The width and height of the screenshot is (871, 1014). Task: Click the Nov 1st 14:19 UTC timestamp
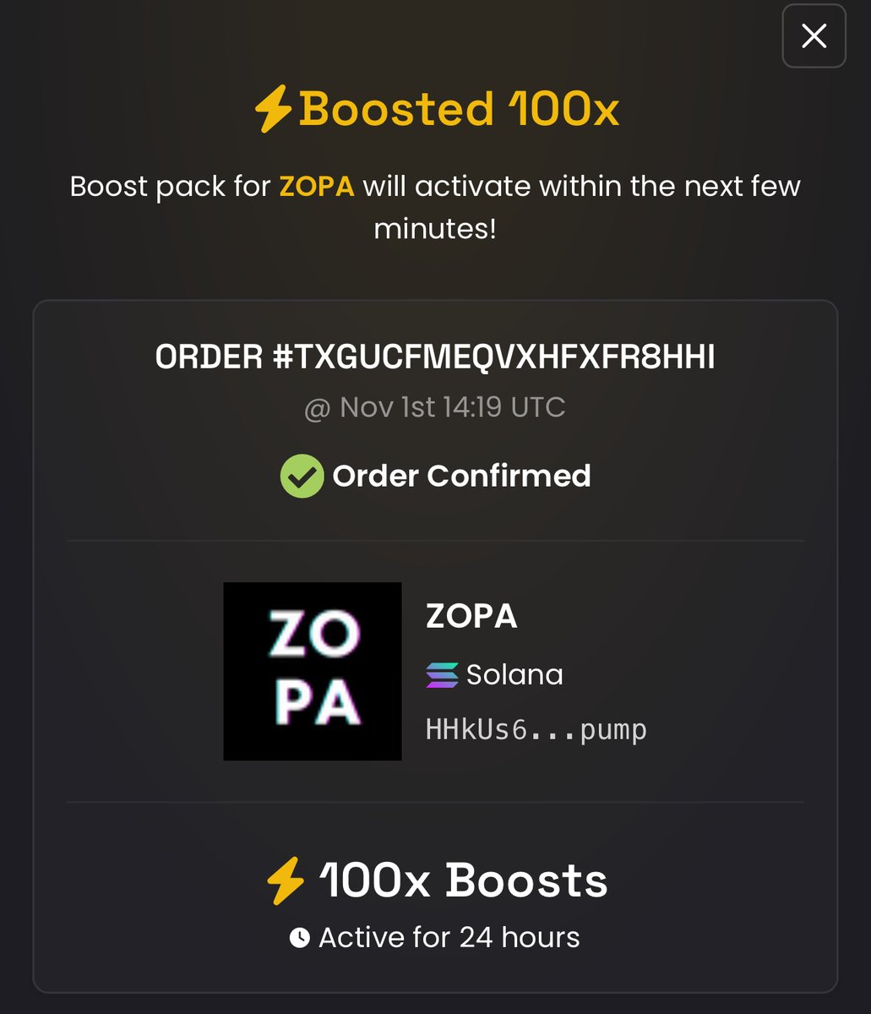pyautogui.click(x=452, y=407)
